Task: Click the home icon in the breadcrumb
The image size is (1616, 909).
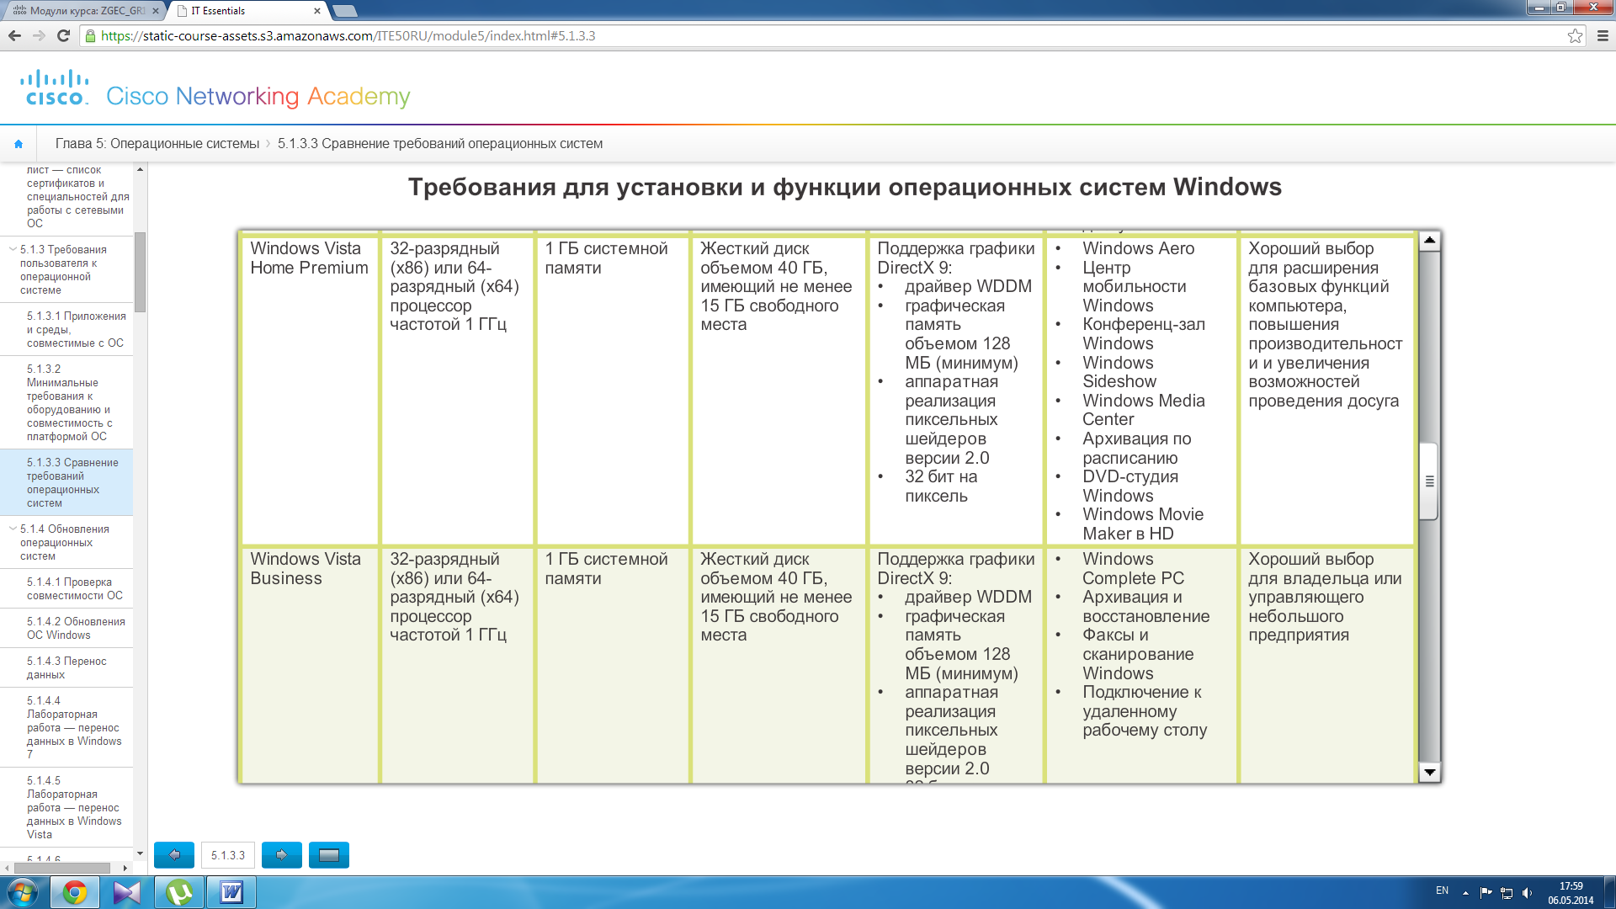Action: point(19,144)
